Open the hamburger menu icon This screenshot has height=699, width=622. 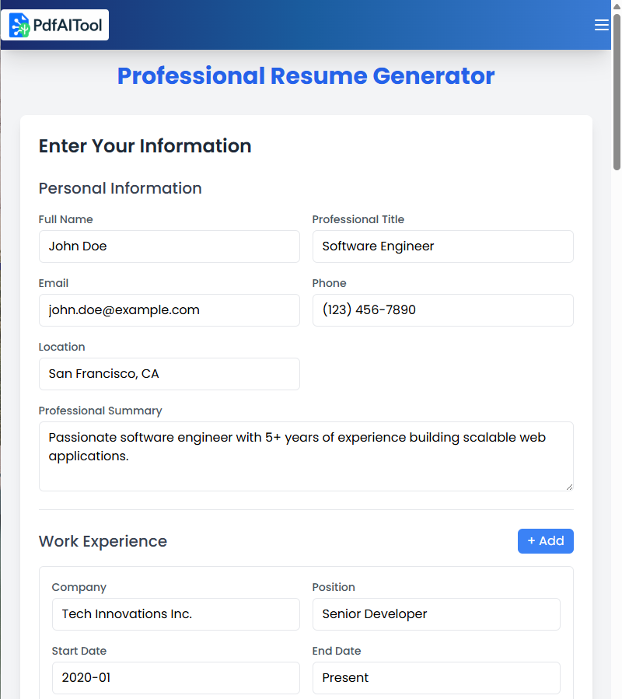(601, 26)
